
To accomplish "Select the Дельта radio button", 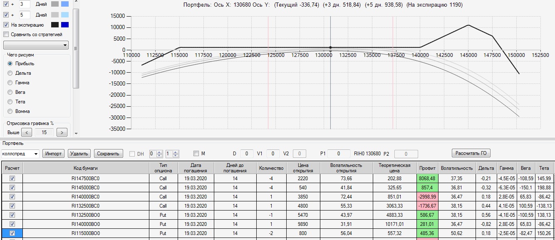I will pyautogui.click(x=10, y=73).
